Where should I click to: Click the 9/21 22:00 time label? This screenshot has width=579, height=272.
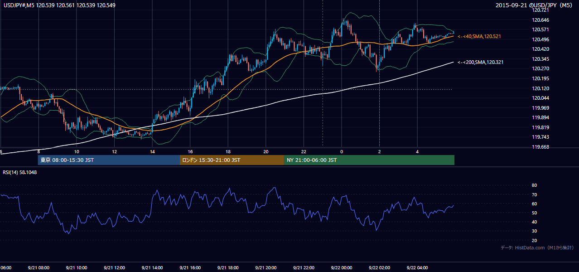pyautogui.click(x=304, y=268)
